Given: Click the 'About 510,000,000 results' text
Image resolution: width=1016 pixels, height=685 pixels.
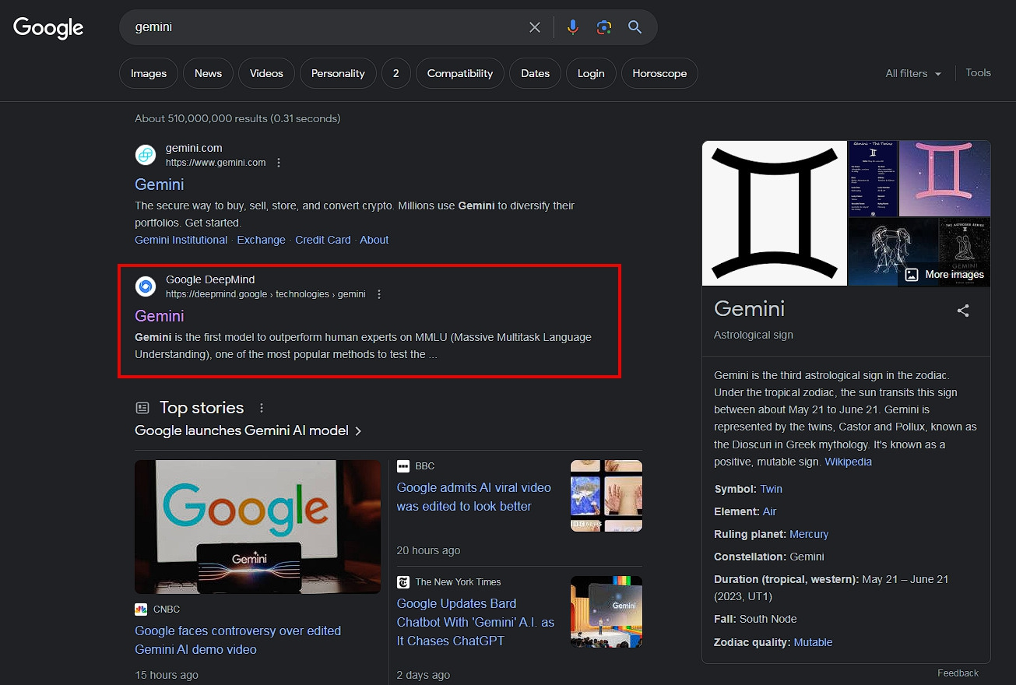Looking at the screenshot, I should pyautogui.click(x=237, y=118).
